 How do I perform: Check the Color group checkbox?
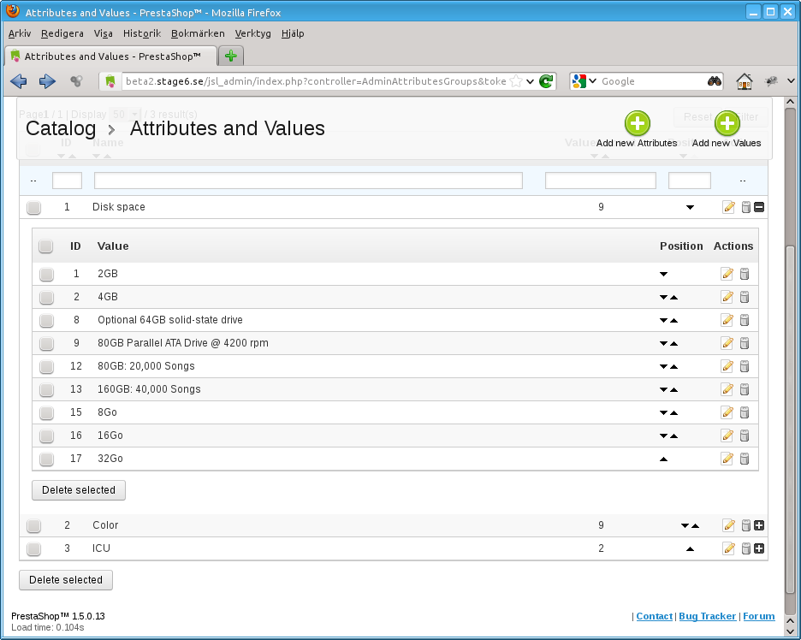[33, 525]
